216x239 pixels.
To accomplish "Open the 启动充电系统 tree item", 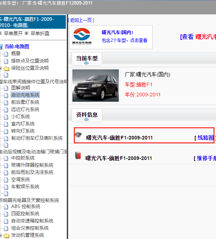I will pos(25,95).
